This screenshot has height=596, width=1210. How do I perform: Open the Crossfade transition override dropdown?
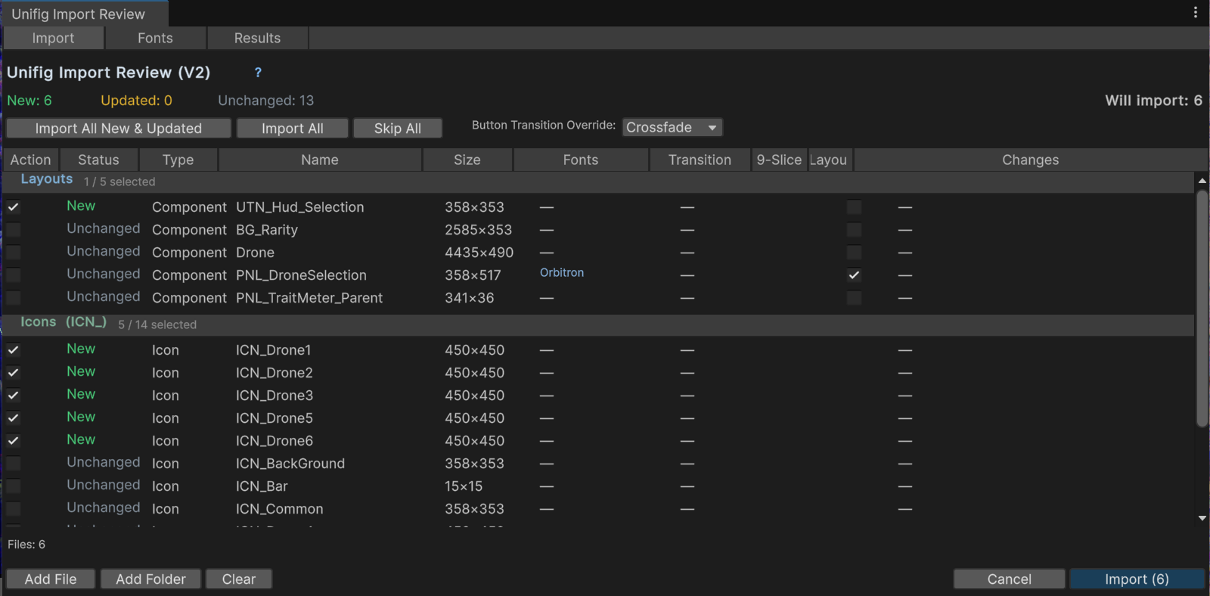tap(672, 127)
